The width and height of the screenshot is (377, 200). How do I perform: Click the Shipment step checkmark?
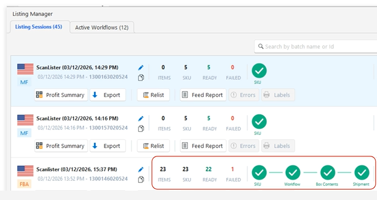(362, 172)
